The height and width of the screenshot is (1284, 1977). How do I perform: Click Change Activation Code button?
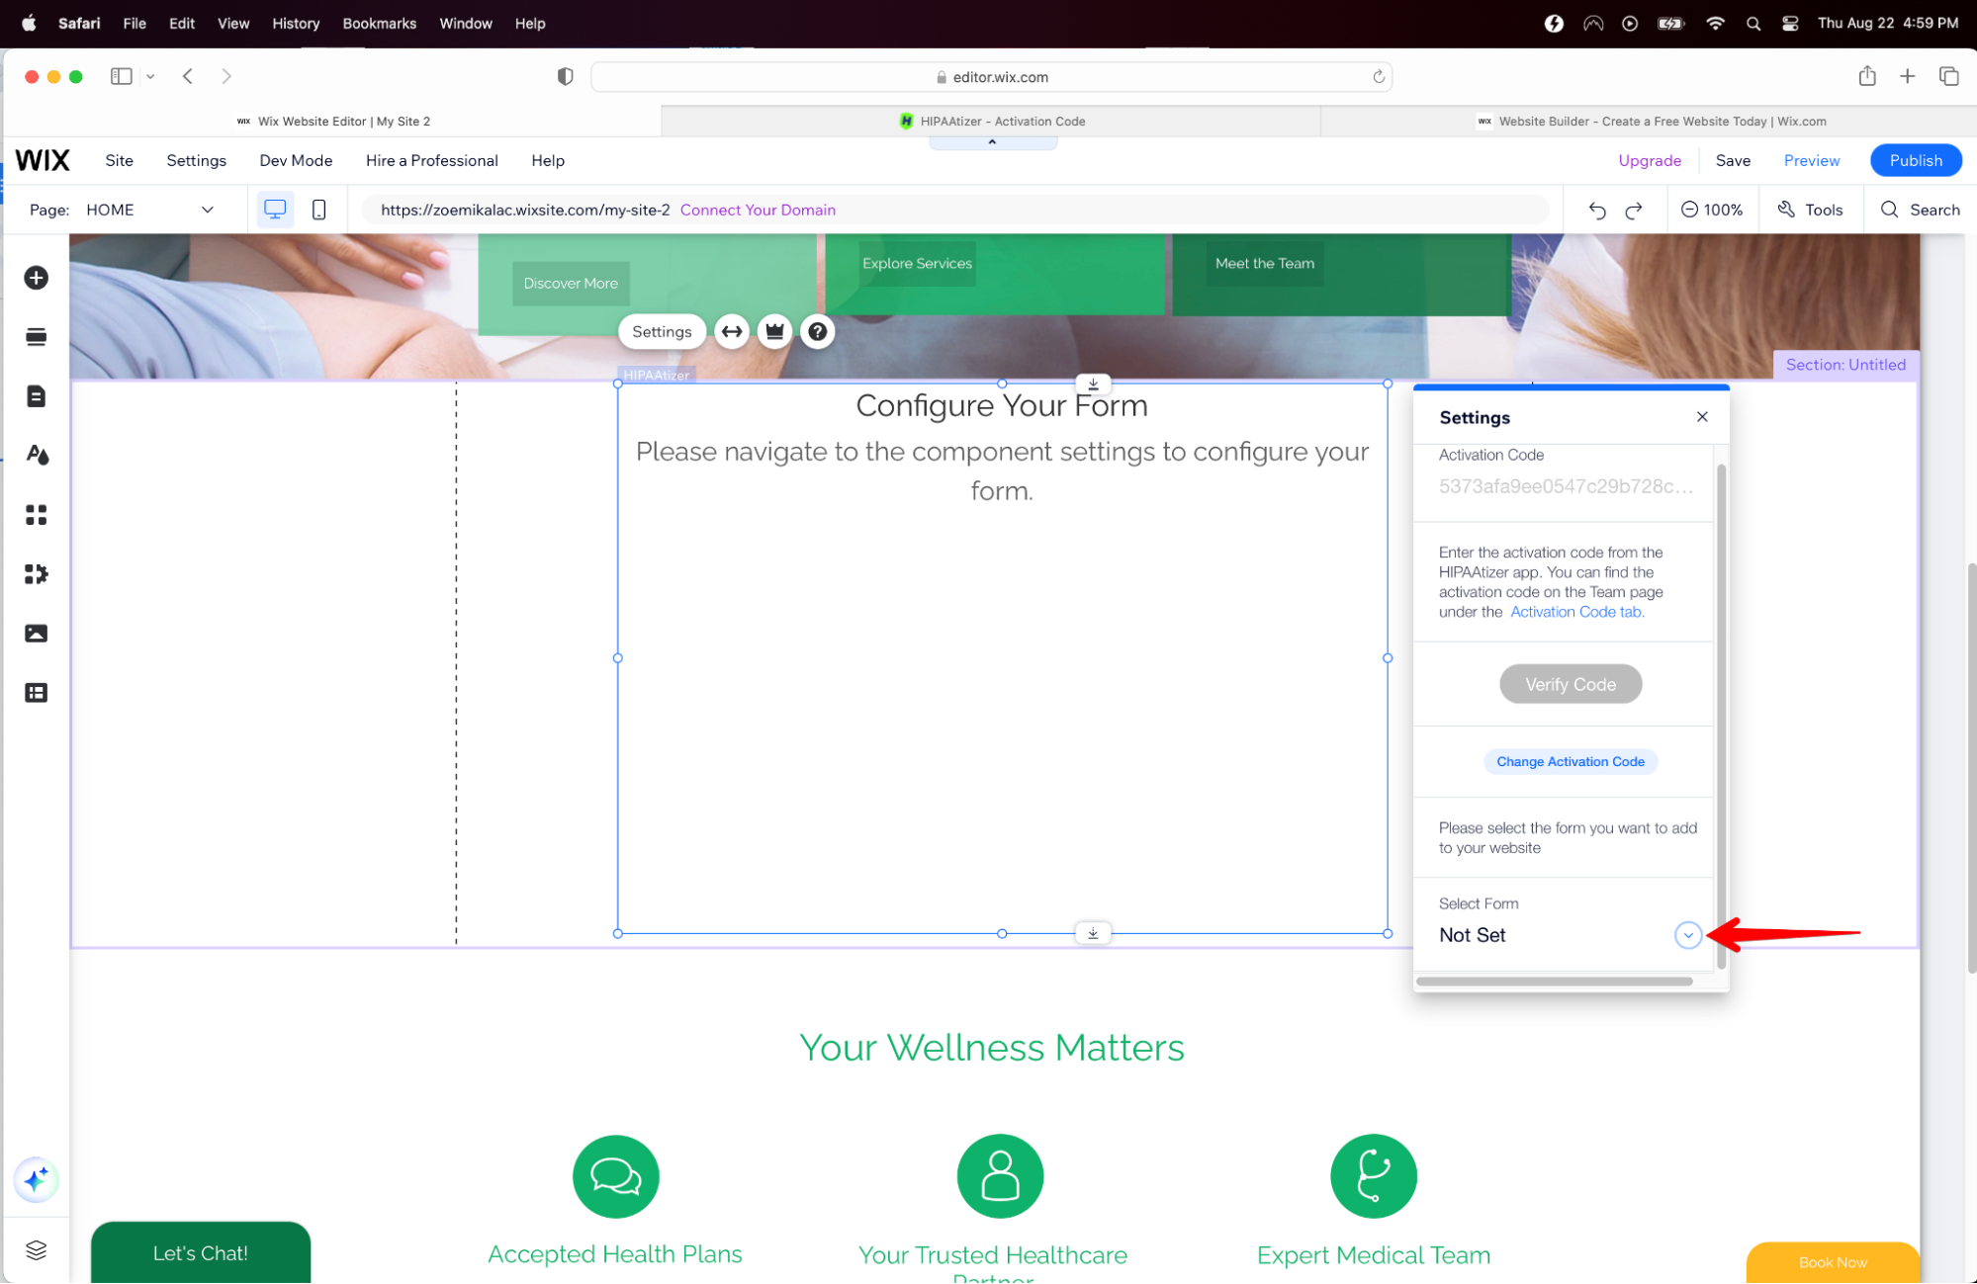1570,761
